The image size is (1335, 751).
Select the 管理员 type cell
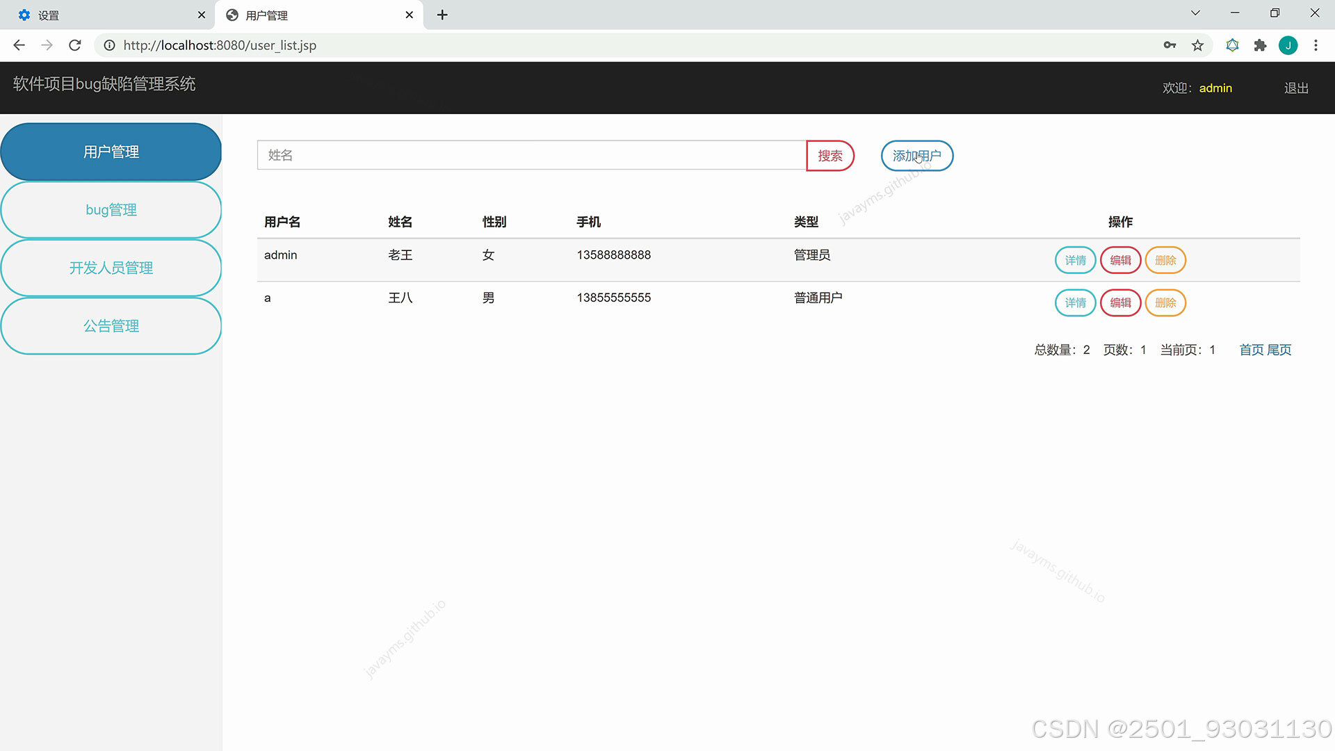tap(812, 255)
